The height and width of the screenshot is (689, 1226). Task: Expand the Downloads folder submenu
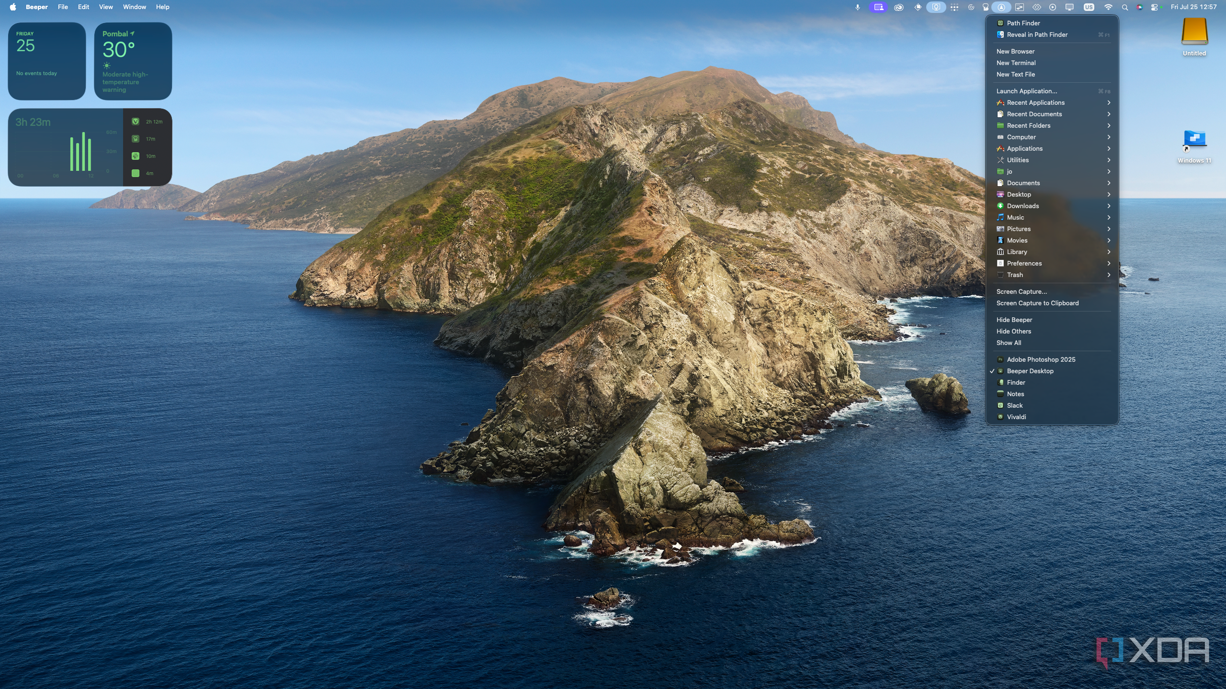coord(1052,206)
